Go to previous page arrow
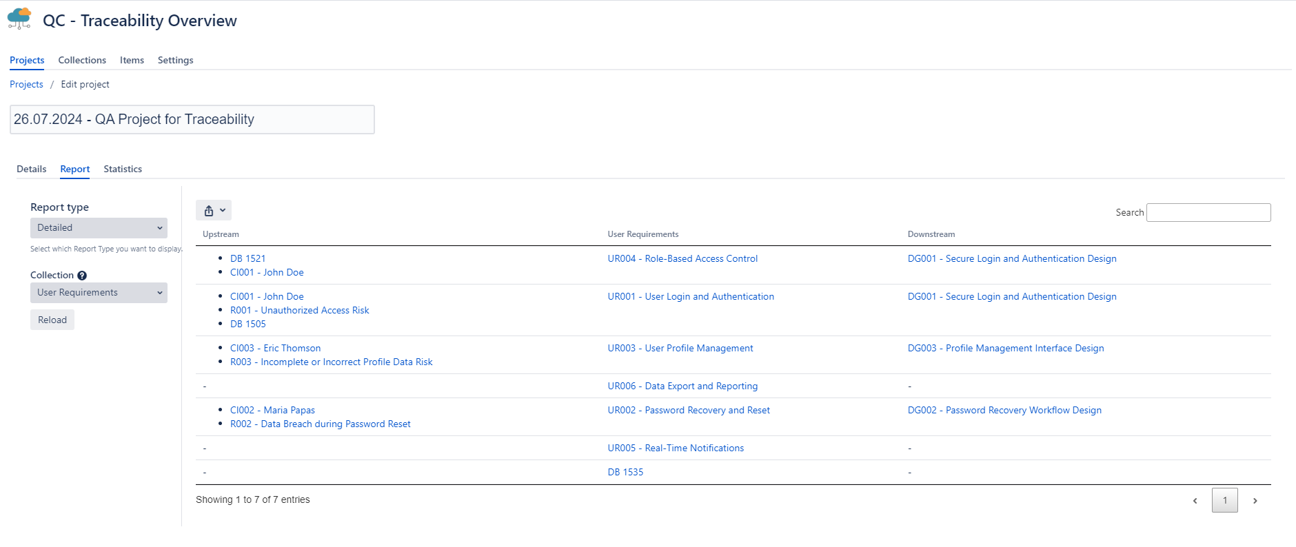1296x547 pixels. (x=1195, y=501)
